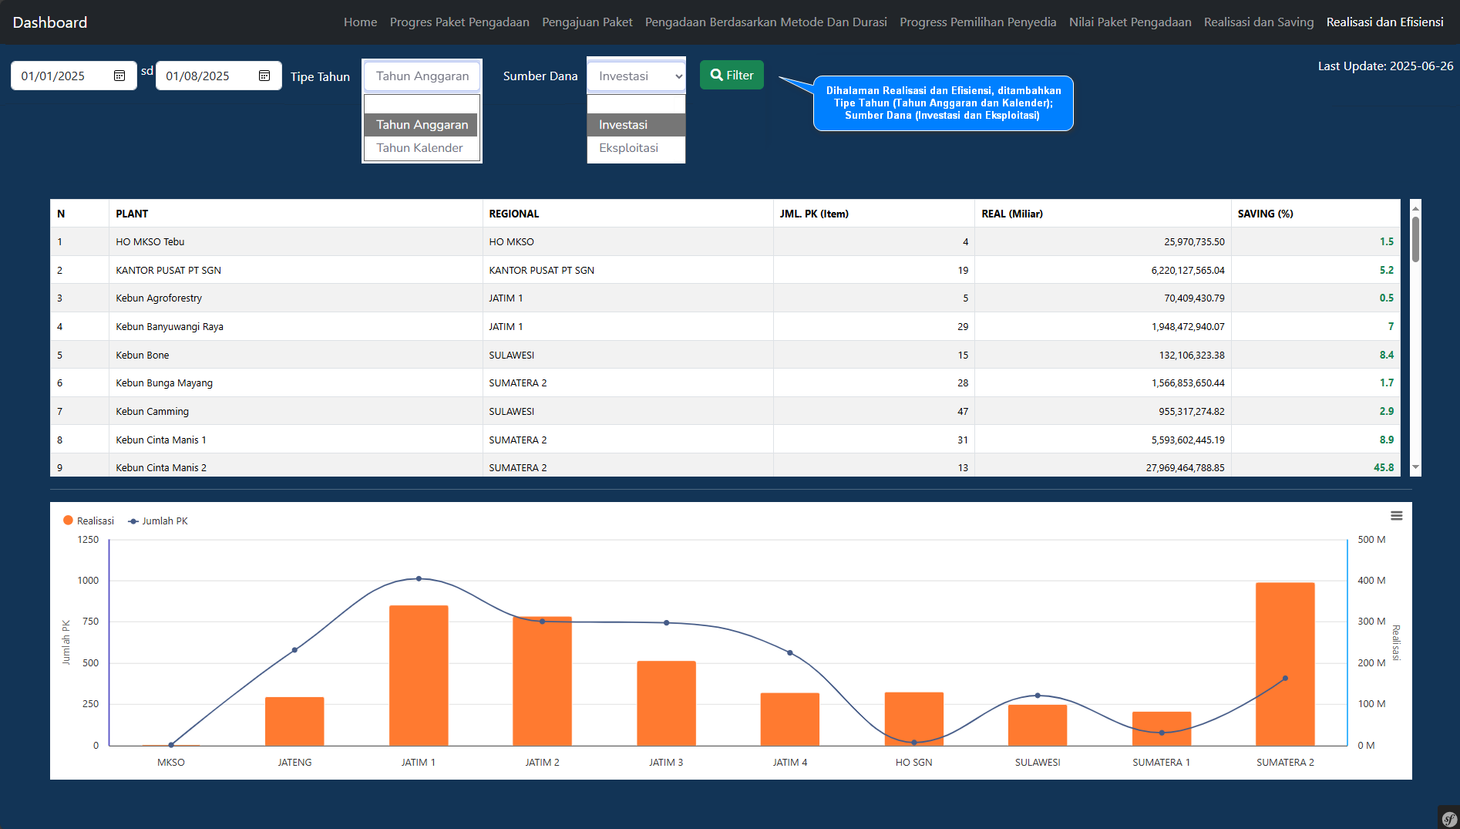
Task: Choose Eksploitasi from Sumber Dana list
Action: pos(629,148)
